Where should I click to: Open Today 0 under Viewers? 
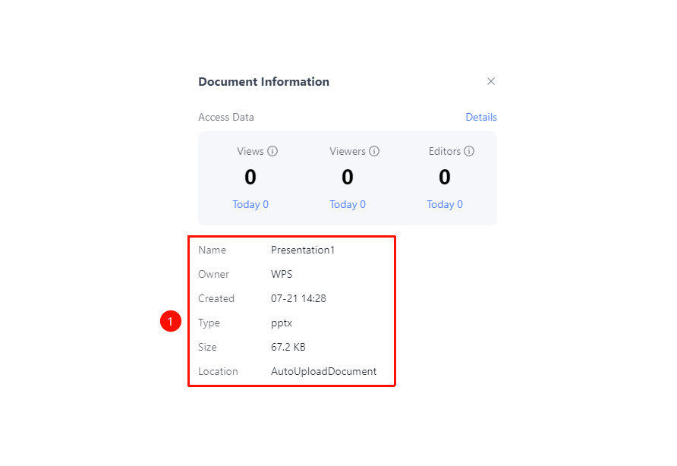(x=348, y=204)
